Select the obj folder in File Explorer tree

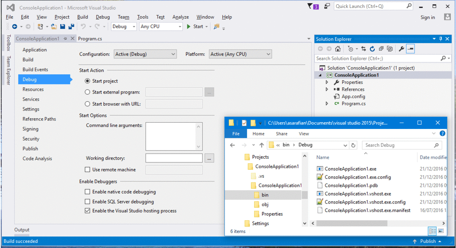[265, 204]
